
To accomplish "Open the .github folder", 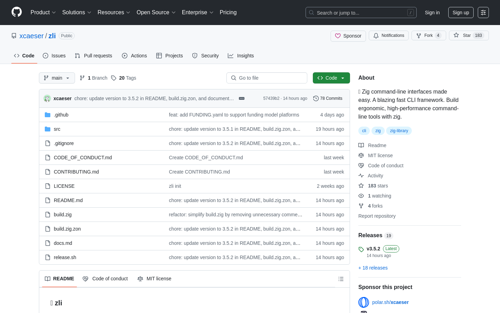I will [61, 115].
